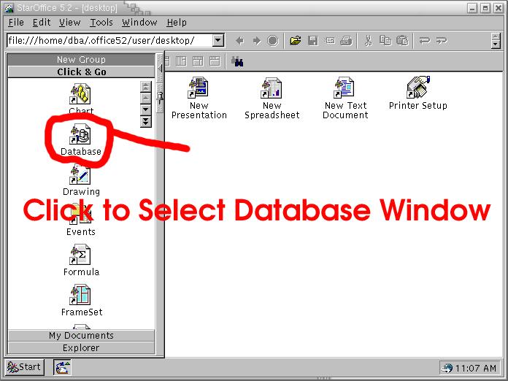Select the Click & Go group header
The height and width of the screenshot is (381, 508).
pos(81,72)
